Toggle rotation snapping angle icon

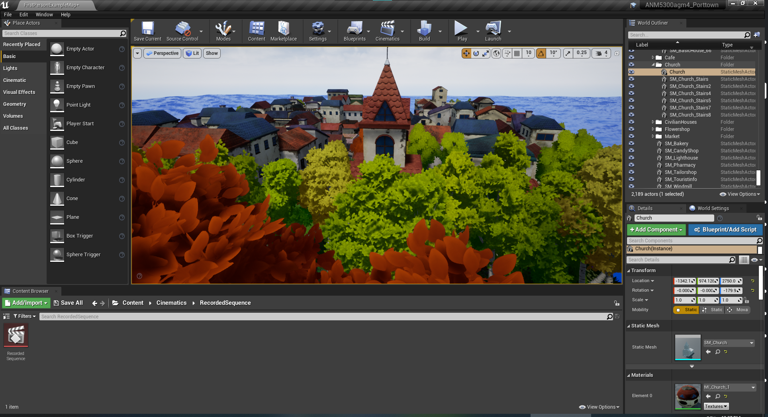tap(541, 53)
